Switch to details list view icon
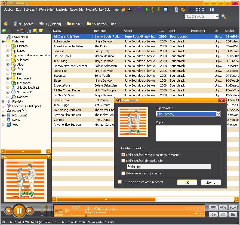 tap(192, 10)
